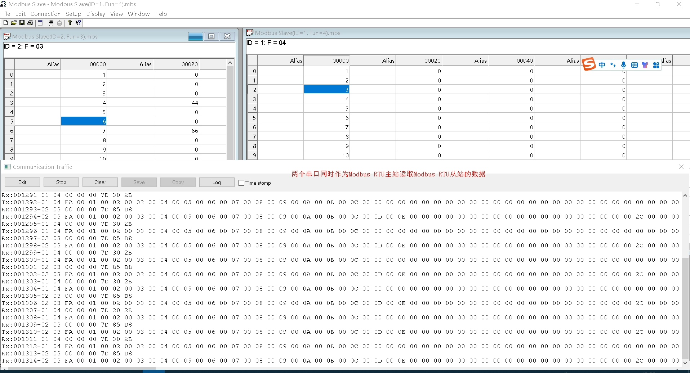Viewport: 690px width, 373px height.
Task: Click the Connect toolbar icon
Action: point(51,23)
